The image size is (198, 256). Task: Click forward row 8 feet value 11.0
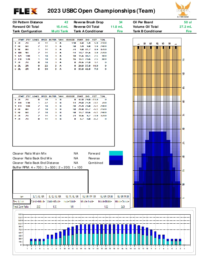click(95, 66)
